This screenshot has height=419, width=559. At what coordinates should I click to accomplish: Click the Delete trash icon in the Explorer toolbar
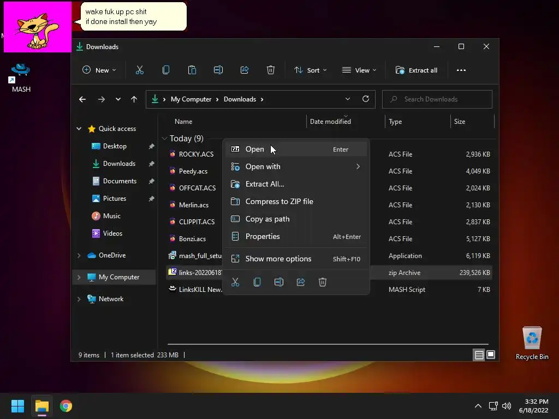click(x=271, y=70)
